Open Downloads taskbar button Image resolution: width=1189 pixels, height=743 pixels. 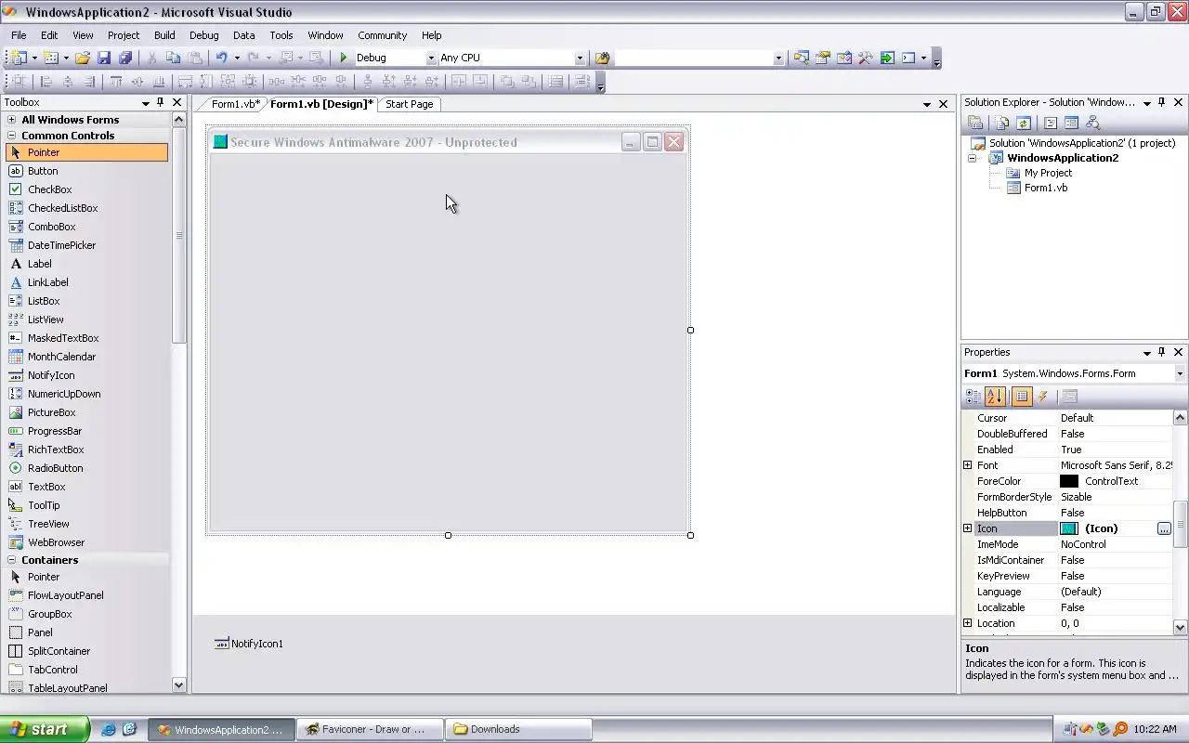[518, 729]
